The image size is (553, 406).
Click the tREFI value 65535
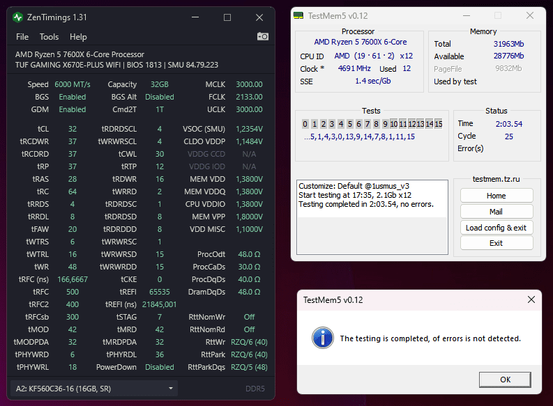(x=160, y=292)
